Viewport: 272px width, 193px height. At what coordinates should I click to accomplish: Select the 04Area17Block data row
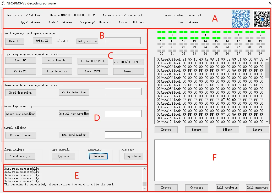(x=210, y=122)
